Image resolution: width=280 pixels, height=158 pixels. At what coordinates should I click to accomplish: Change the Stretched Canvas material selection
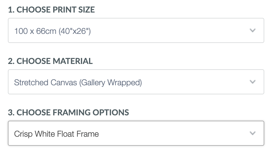(136, 82)
